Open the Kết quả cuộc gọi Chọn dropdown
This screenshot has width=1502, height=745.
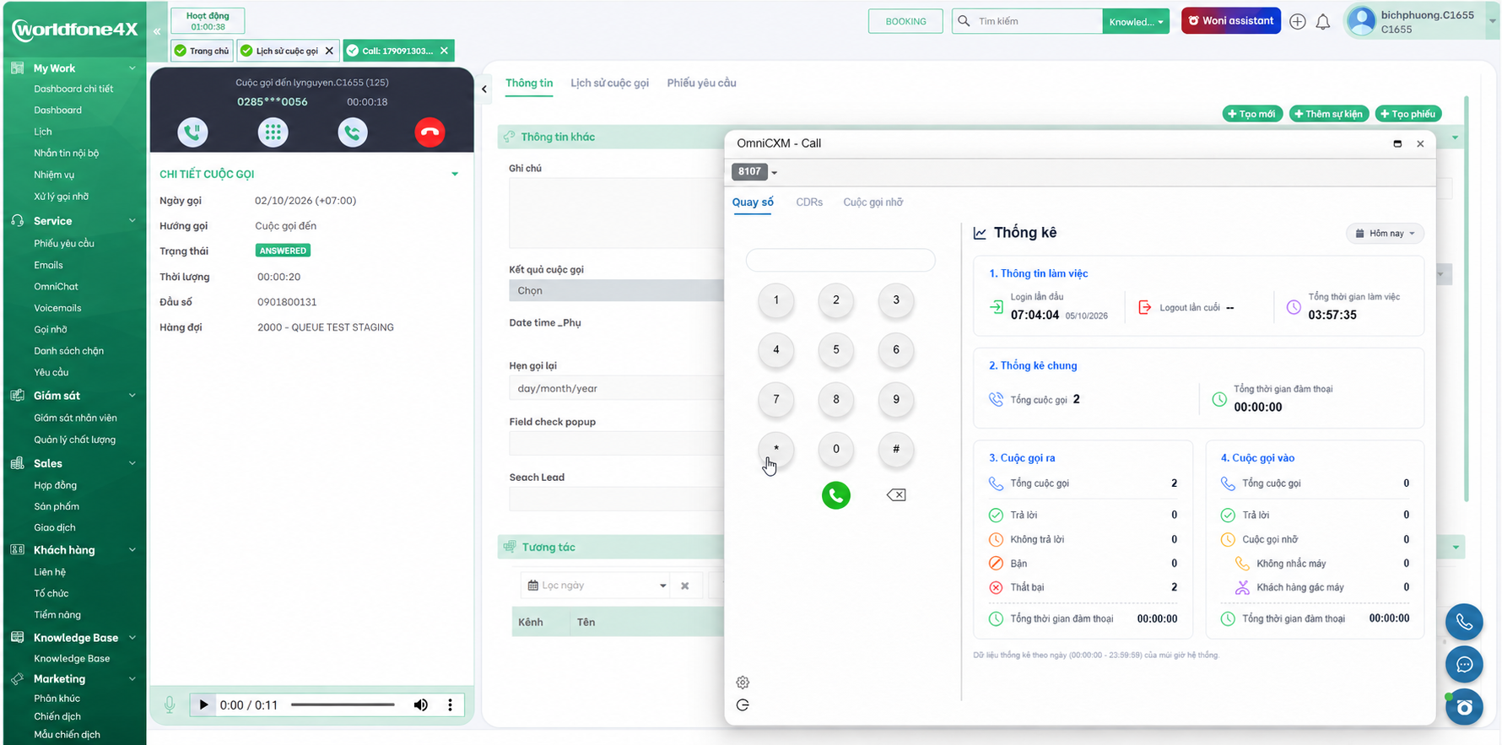616,290
